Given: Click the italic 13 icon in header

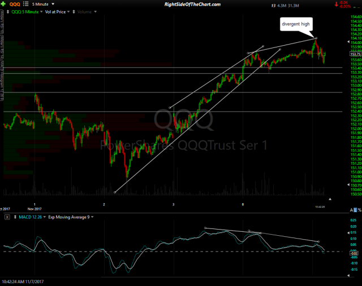Looking at the screenshot, I should 273,6.
